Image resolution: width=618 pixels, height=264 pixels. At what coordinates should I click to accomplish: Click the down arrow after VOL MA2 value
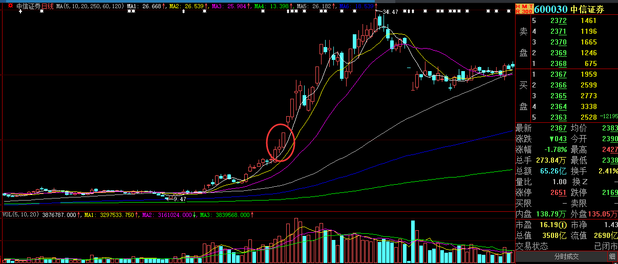pos(194,215)
